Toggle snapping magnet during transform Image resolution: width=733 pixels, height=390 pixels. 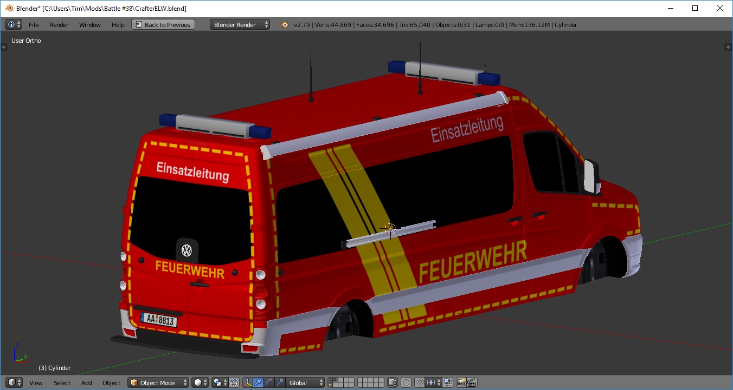[419, 382]
